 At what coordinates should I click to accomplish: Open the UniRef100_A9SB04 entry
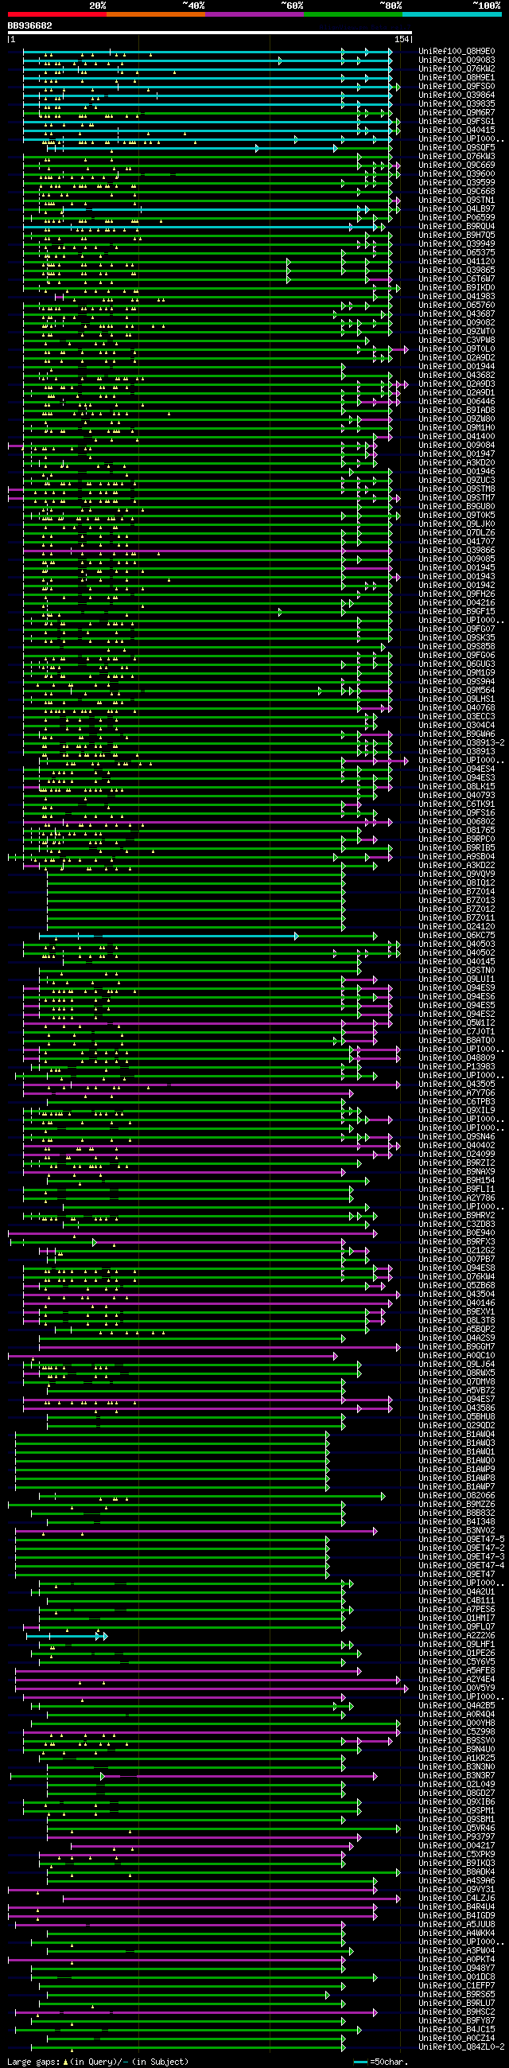pyautogui.click(x=457, y=858)
